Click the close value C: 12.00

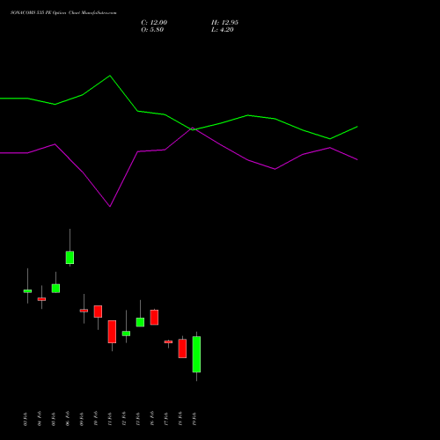tap(154, 23)
